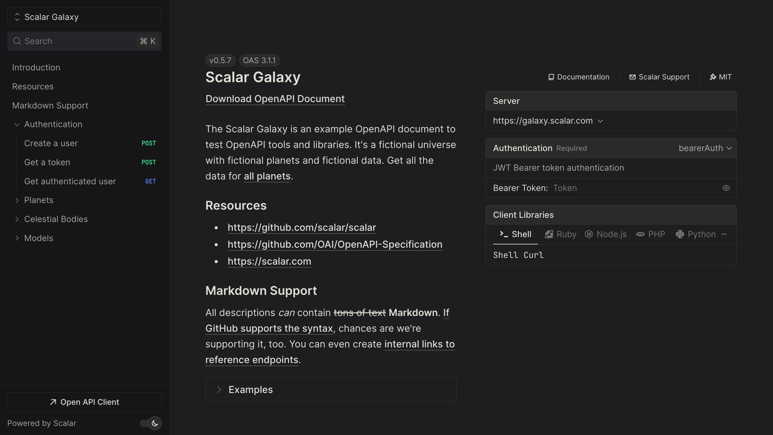Open Documentation via the book icon
Image resolution: width=773 pixels, height=435 pixels.
pos(551,77)
